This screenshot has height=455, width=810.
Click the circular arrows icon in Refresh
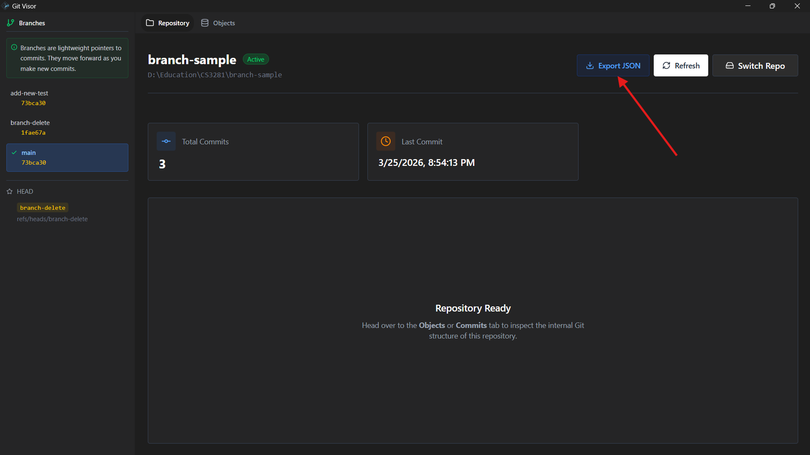pyautogui.click(x=666, y=65)
